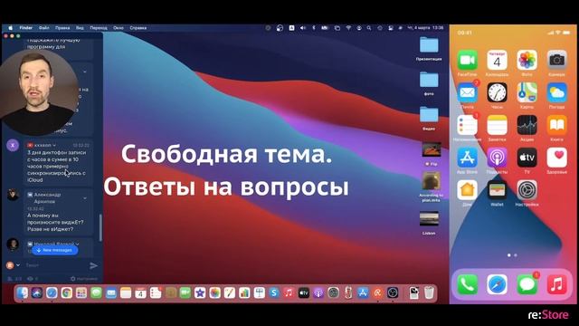The image size is (579, 326).
Task: Open Настройки at the chat panel bottom
Action: click(x=84, y=279)
